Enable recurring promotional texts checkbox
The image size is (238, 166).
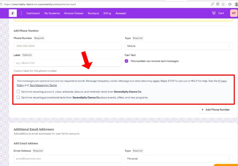coord(18,97)
